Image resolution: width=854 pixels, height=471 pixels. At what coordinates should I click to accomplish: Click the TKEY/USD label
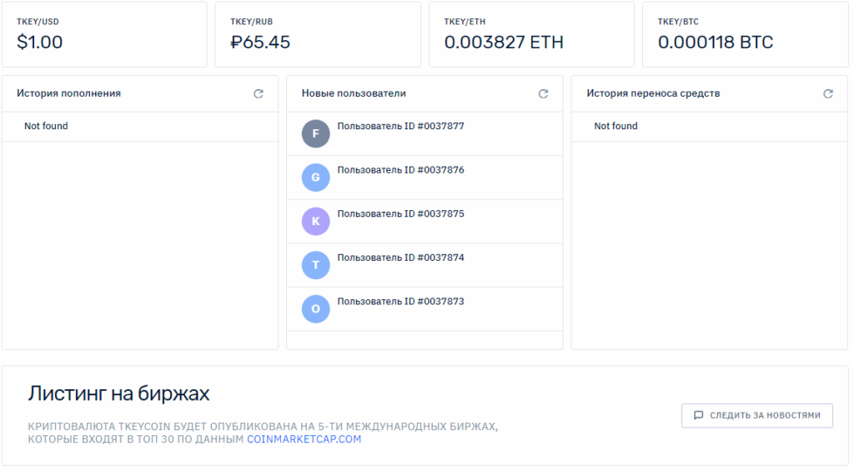pyautogui.click(x=38, y=22)
